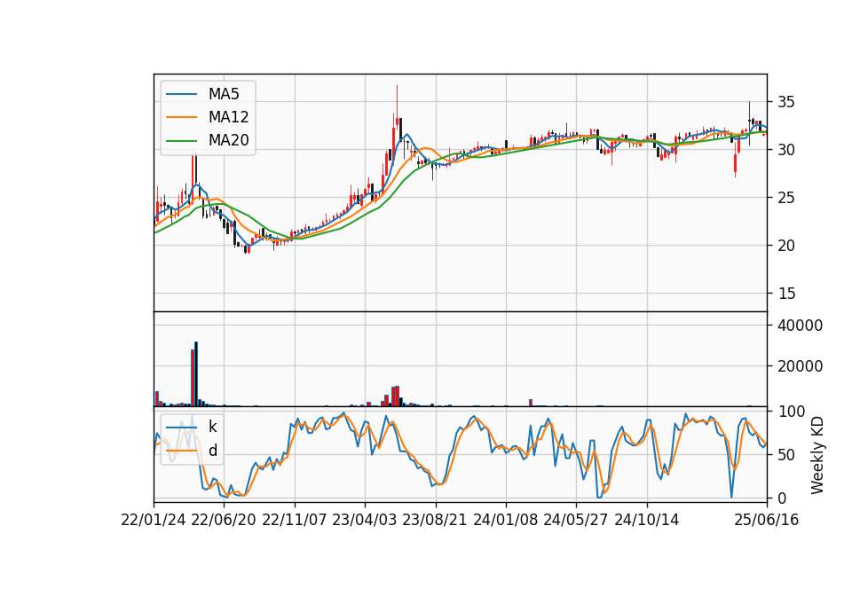
Task: Click the price axis value 35
Action: coord(785,102)
